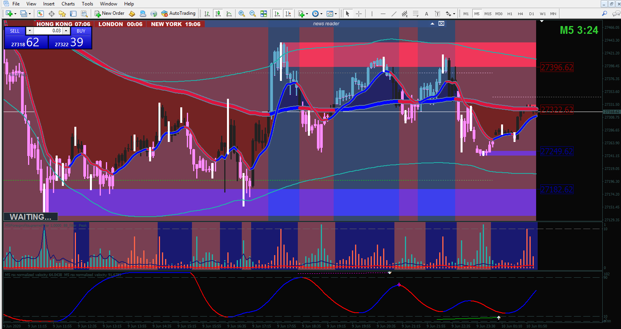The width and height of the screenshot is (621, 329).
Task: Select the H1 timeframe button
Action: click(510, 14)
